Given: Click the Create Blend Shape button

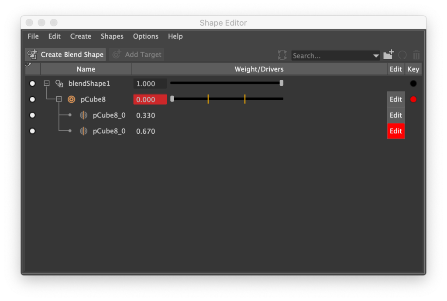Looking at the screenshot, I should 65,54.
